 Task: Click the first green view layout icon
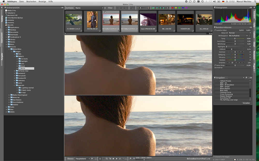coord(153,8)
